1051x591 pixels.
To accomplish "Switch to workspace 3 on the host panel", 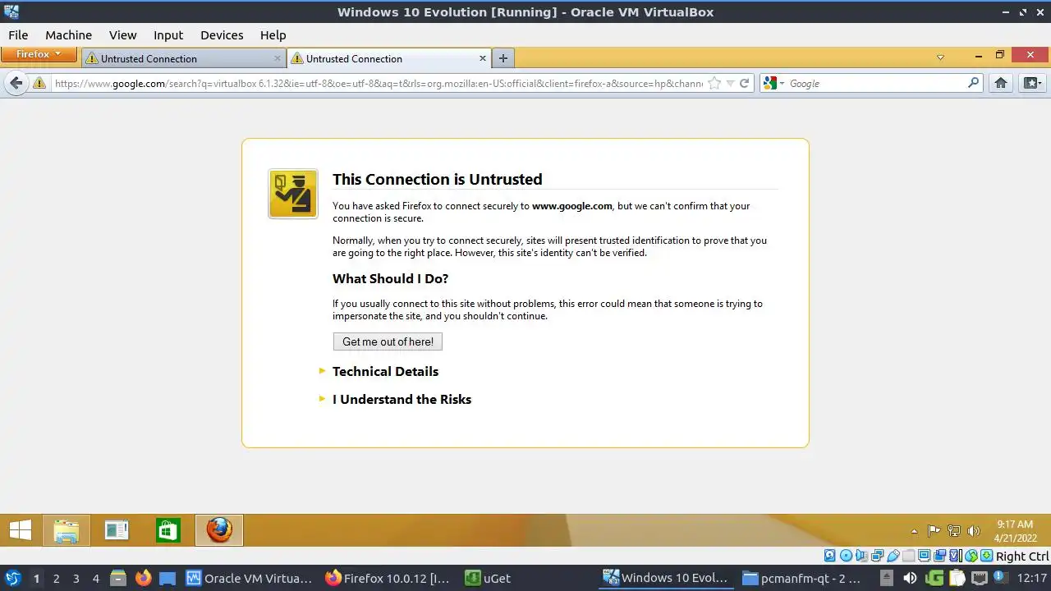I will (x=76, y=578).
